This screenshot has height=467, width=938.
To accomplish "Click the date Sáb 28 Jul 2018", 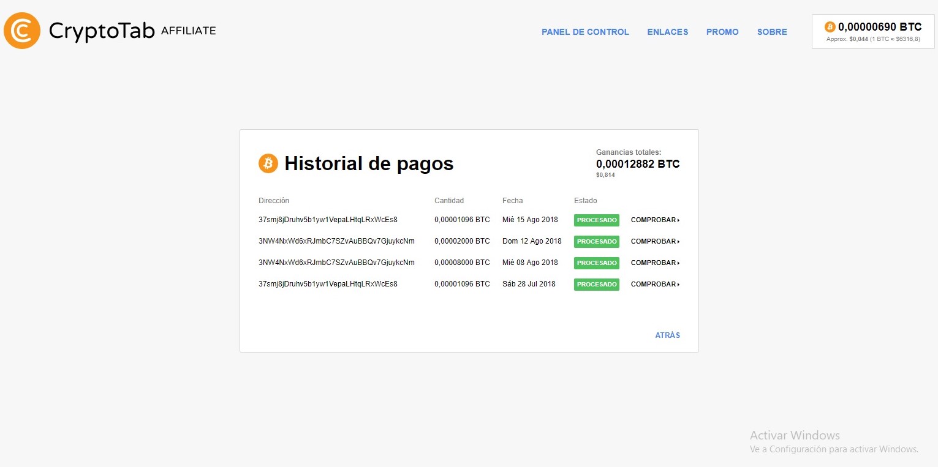I will coord(529,284).
